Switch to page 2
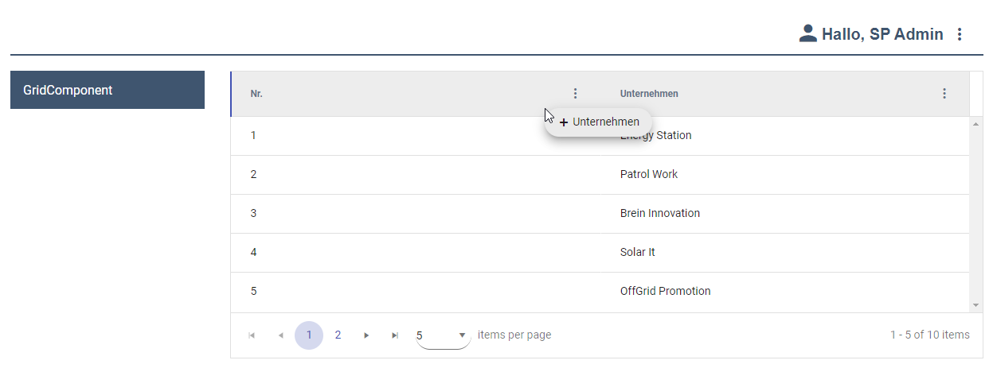 point(338,335)
